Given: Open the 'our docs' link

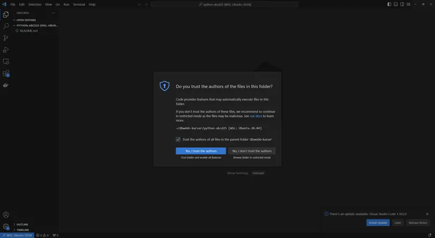Looking at the screenshot, I should coord(256,116).
